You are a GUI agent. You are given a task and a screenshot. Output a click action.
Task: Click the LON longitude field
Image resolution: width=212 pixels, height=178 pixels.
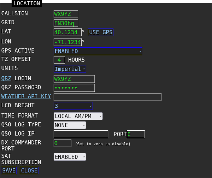tap(67, 42)
